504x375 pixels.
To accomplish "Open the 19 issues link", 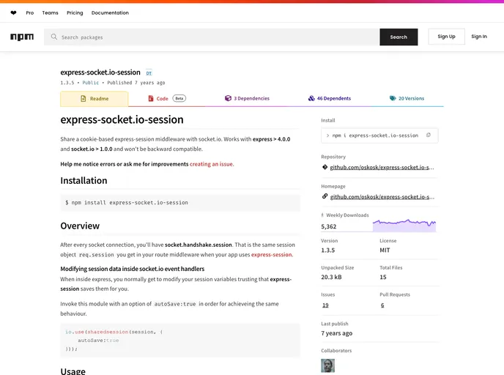I will click(325, 305).
